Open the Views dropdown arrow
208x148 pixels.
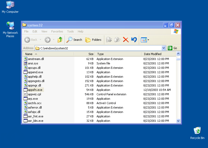(148, 40)
